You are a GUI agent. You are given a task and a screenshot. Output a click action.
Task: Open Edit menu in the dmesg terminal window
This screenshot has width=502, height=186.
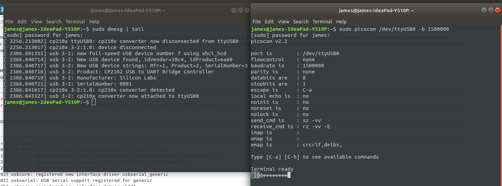[22, 22]
